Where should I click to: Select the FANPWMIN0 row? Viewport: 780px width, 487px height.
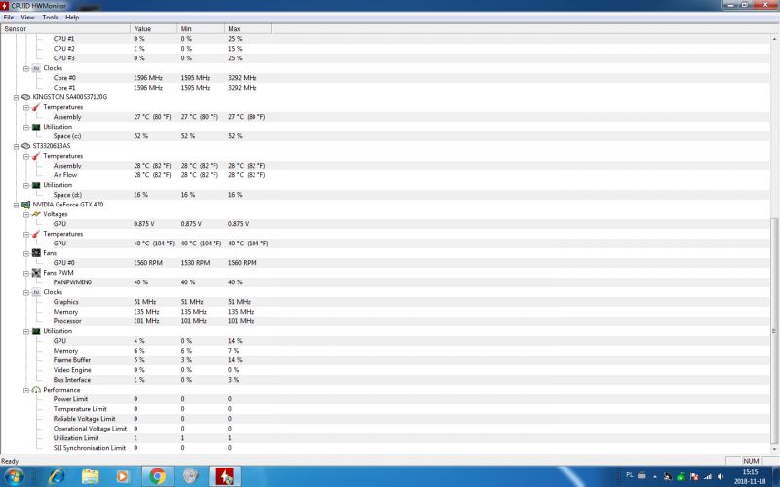pos(385,282)
